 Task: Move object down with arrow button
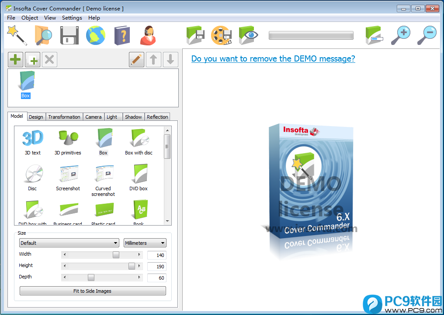click(170, 59)
